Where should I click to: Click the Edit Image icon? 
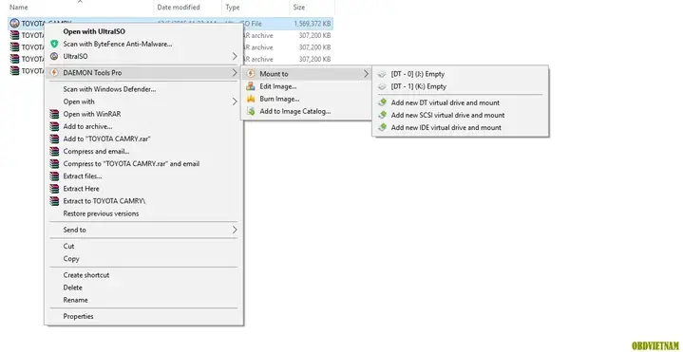pos(251,86)
